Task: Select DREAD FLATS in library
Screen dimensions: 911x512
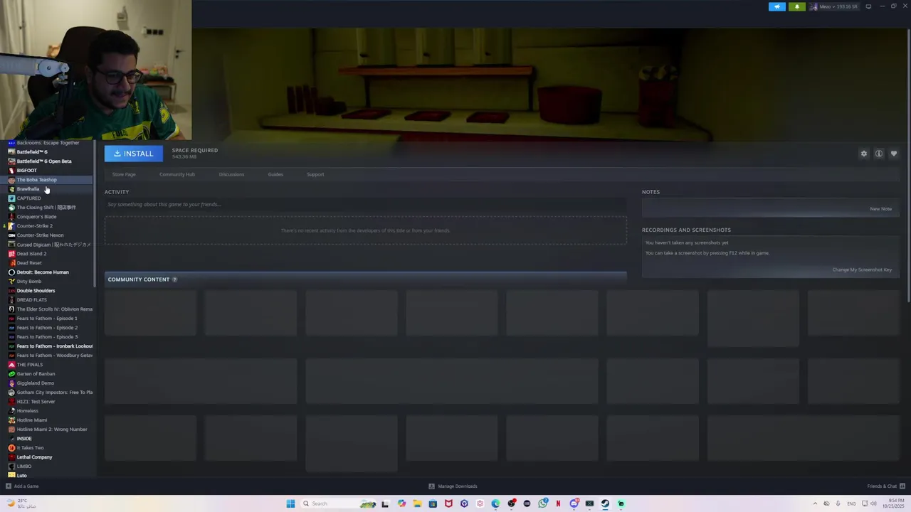Action: pos(47,300)
